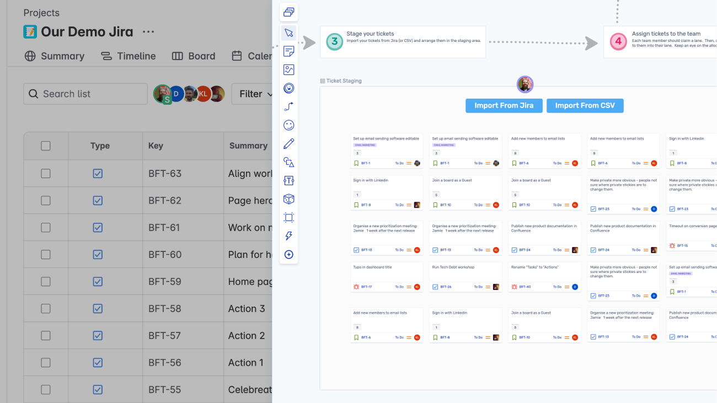717x403 pixels.
Task: Select the text box tool
Action: 288,181
